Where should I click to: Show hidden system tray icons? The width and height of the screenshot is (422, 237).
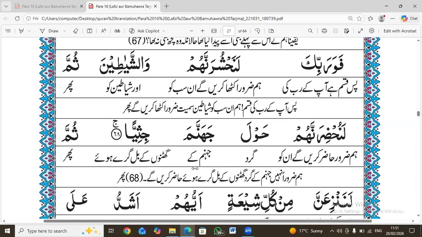pos(332,231)
